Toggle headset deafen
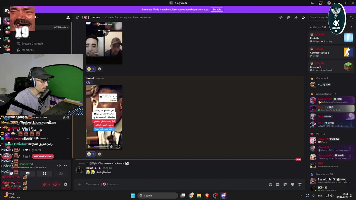 [x=55, y=184]
